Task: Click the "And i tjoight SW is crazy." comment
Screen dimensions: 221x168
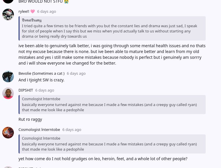Action: click(41, 80)
